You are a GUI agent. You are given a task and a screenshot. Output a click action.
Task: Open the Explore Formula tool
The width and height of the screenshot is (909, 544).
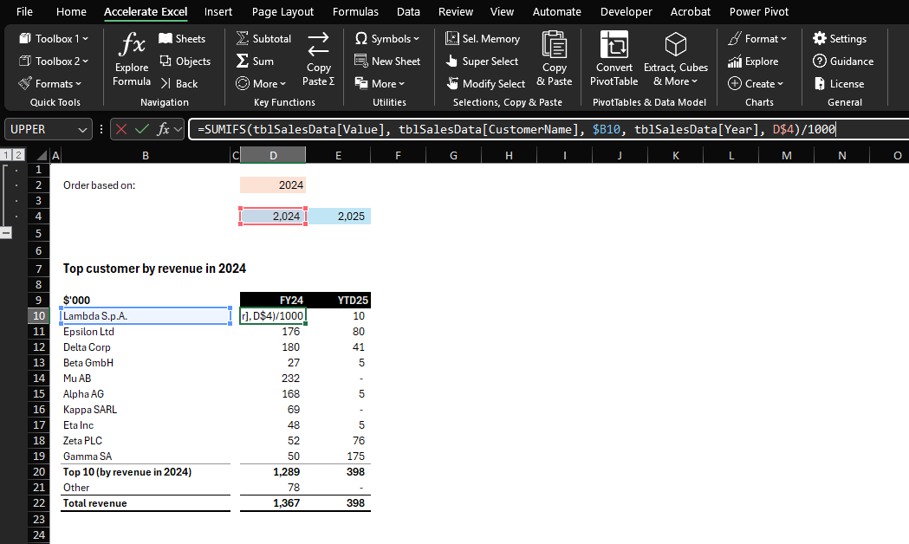[x=132, y=60]
